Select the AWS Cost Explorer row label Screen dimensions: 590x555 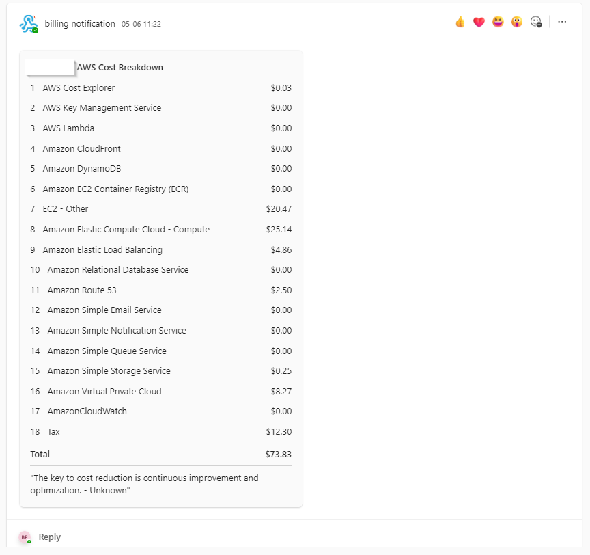[x=79, y=87]
